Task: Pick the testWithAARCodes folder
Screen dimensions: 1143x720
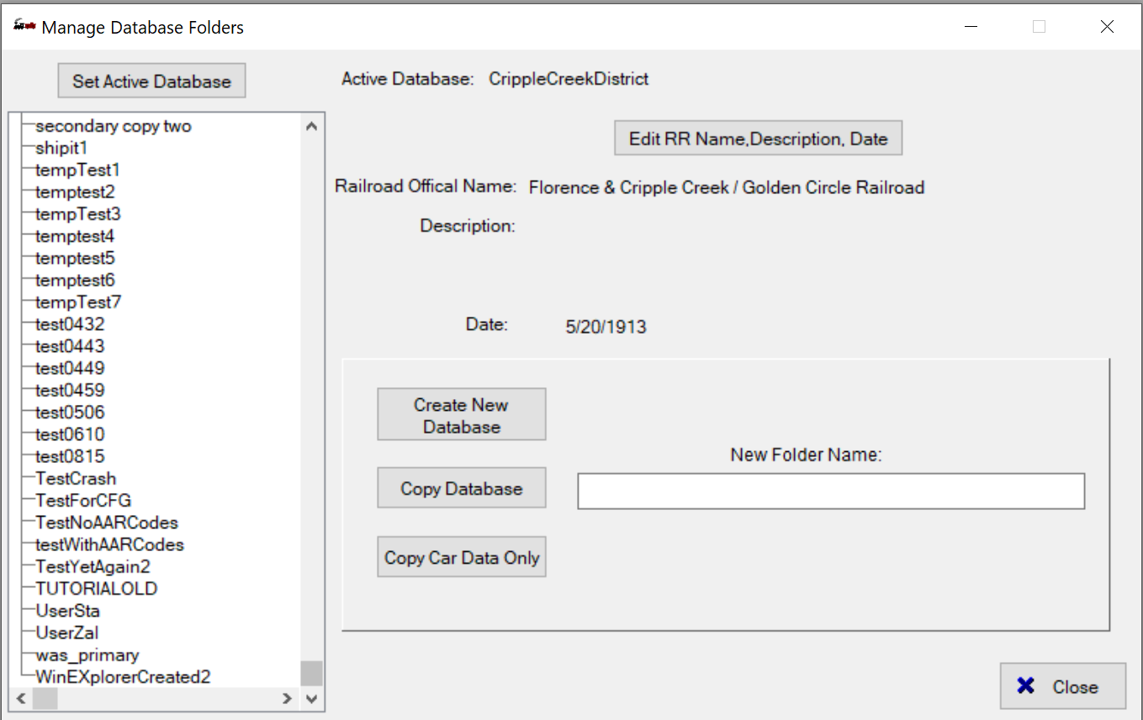Action: point(109,544)
